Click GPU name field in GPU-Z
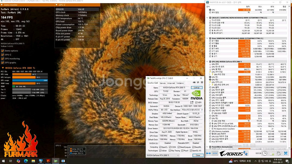This screenshot has height=164, width=292. pyautogui.click(x=174, y=87)
